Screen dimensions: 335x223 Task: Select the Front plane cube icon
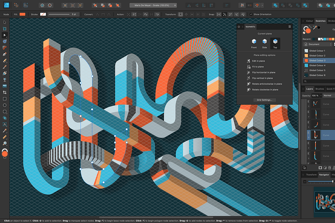coord(254,41)
